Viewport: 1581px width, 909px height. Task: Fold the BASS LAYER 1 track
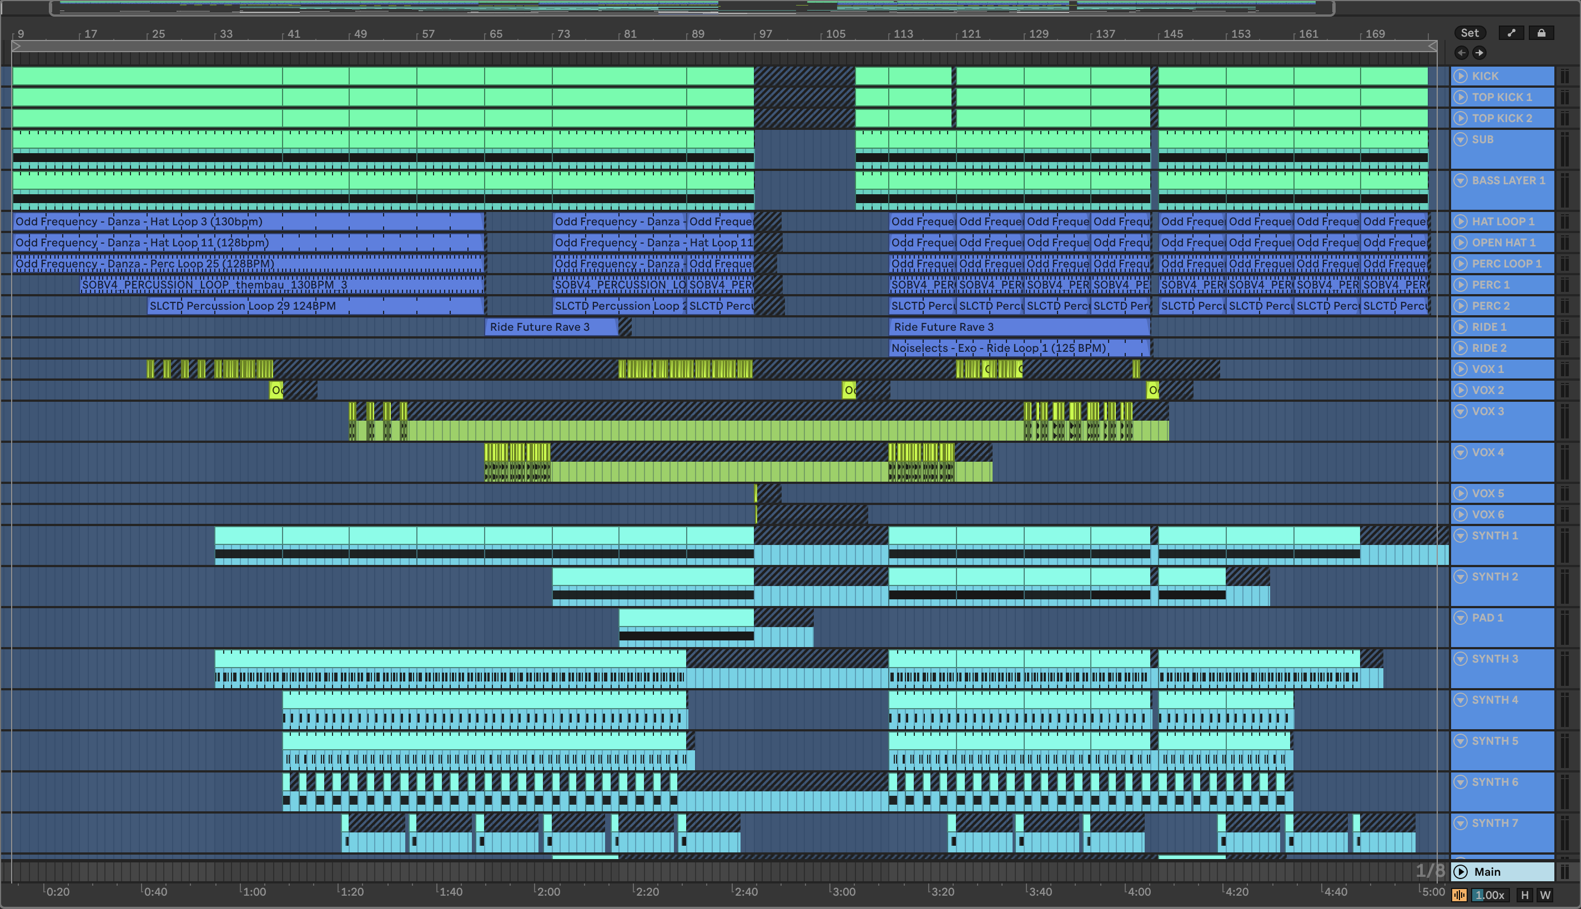(x=1461, y=180)
